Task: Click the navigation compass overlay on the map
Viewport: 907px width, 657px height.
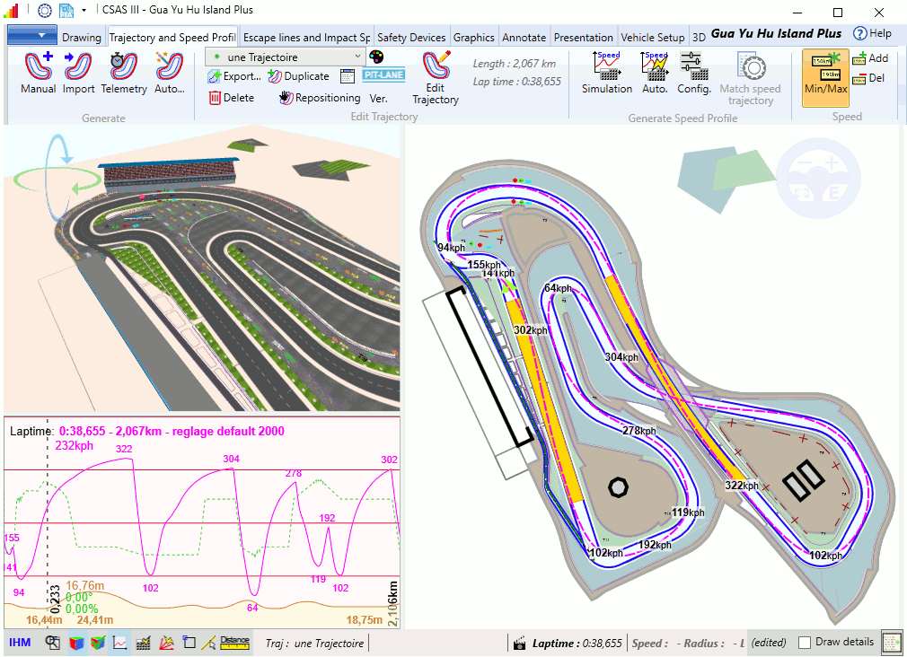Action: click(x=818, y=178)
